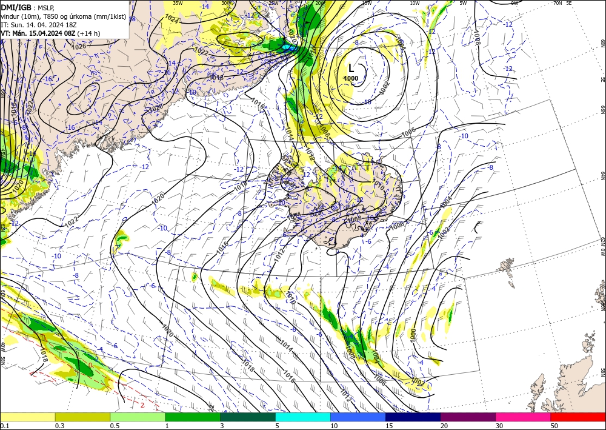Choose the purple 20–30 legend swatch
Viewport: 606px width, 430px height.
pos(468,417)
